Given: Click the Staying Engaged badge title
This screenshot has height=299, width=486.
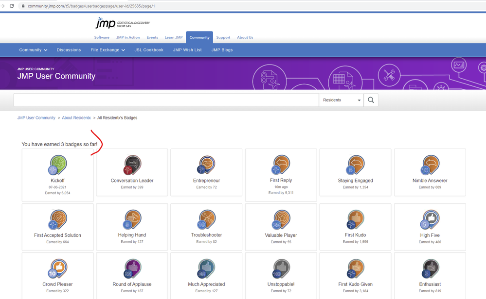Looking at the screenshot, I should [x=356, y=181].
